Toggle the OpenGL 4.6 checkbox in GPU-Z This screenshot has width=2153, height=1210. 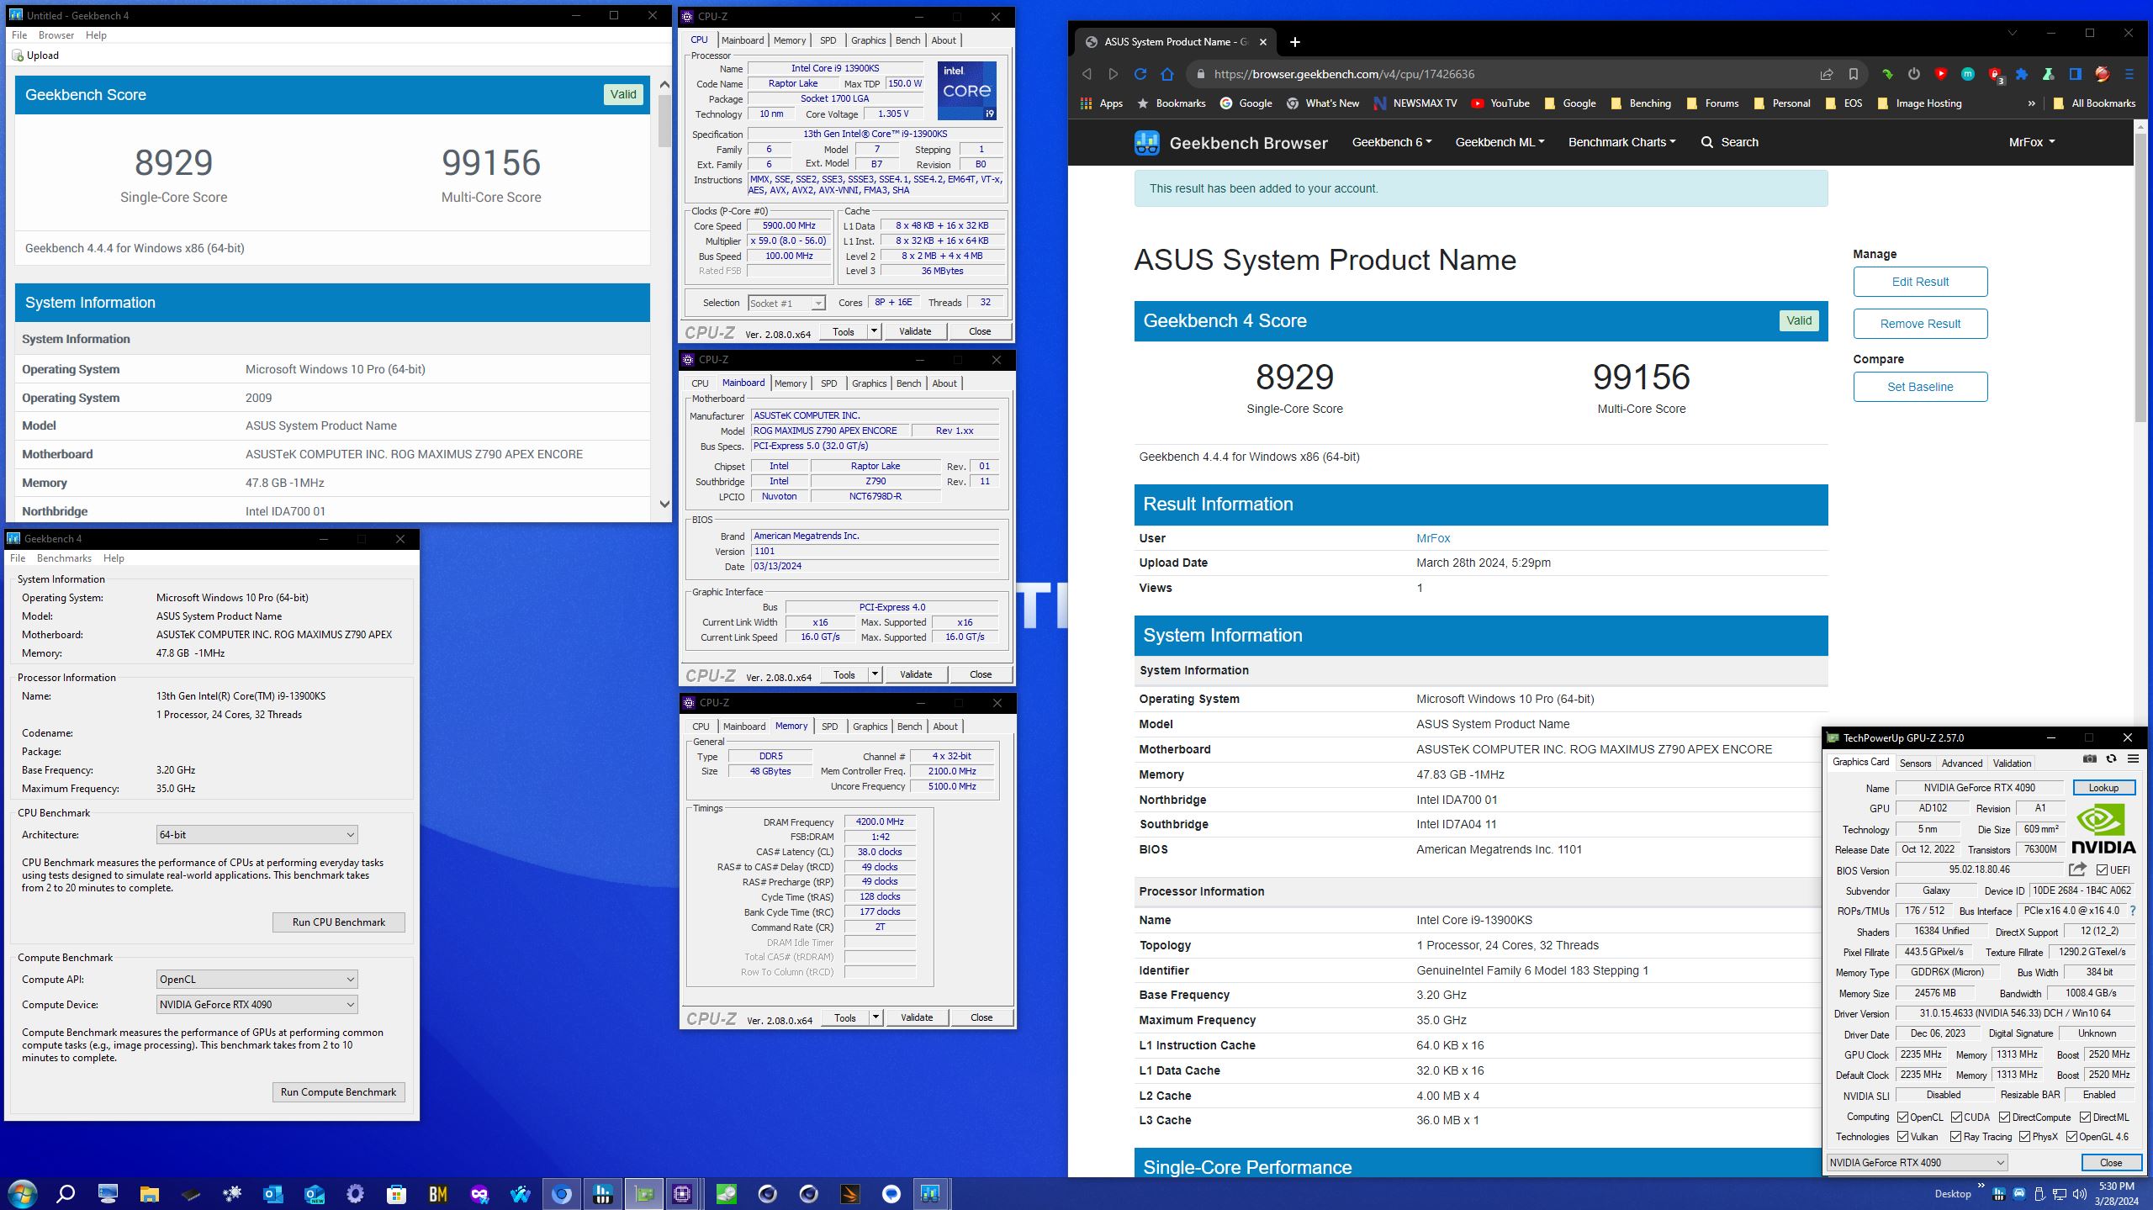pos(2072,1137)
